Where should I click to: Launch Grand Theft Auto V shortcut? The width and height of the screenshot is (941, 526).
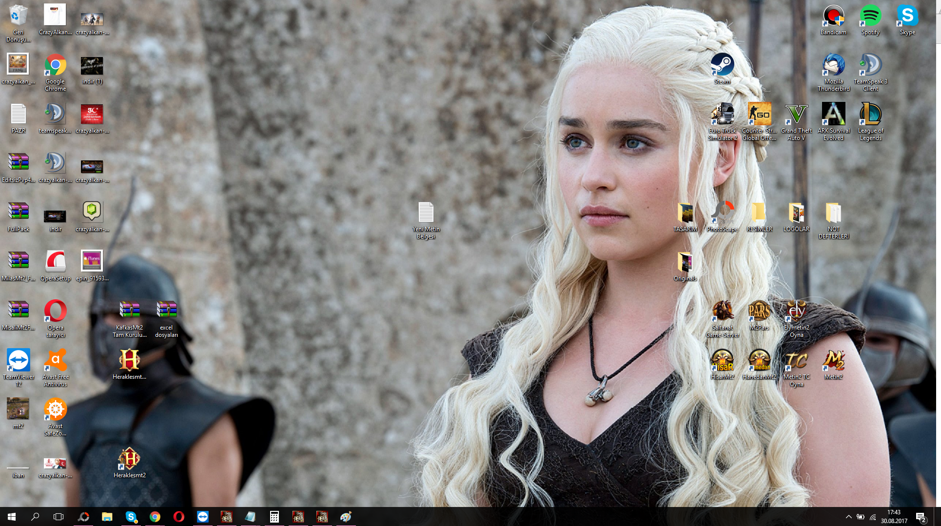pyautogui.click(x=796, y=122)
